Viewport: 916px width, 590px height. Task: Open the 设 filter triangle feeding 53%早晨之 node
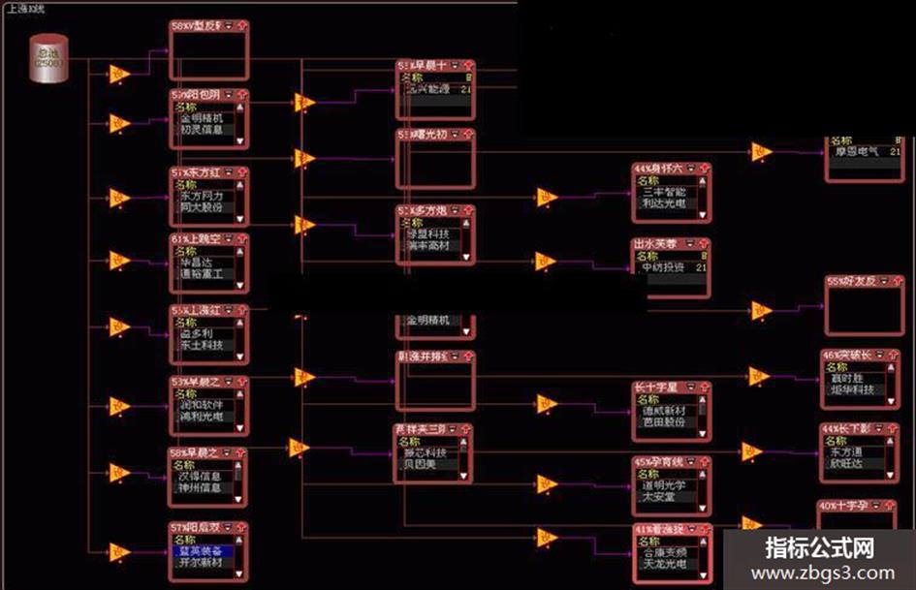[x=120, y=406]
